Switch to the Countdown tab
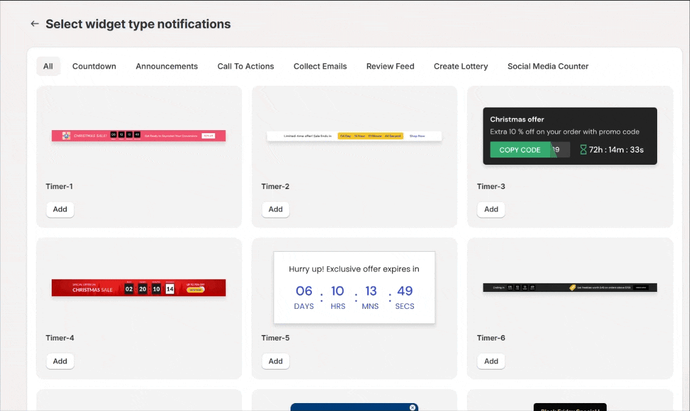Image resolution: width=690 pixels, height=411 pixels. pyautogui.click(x=94, y=66)
